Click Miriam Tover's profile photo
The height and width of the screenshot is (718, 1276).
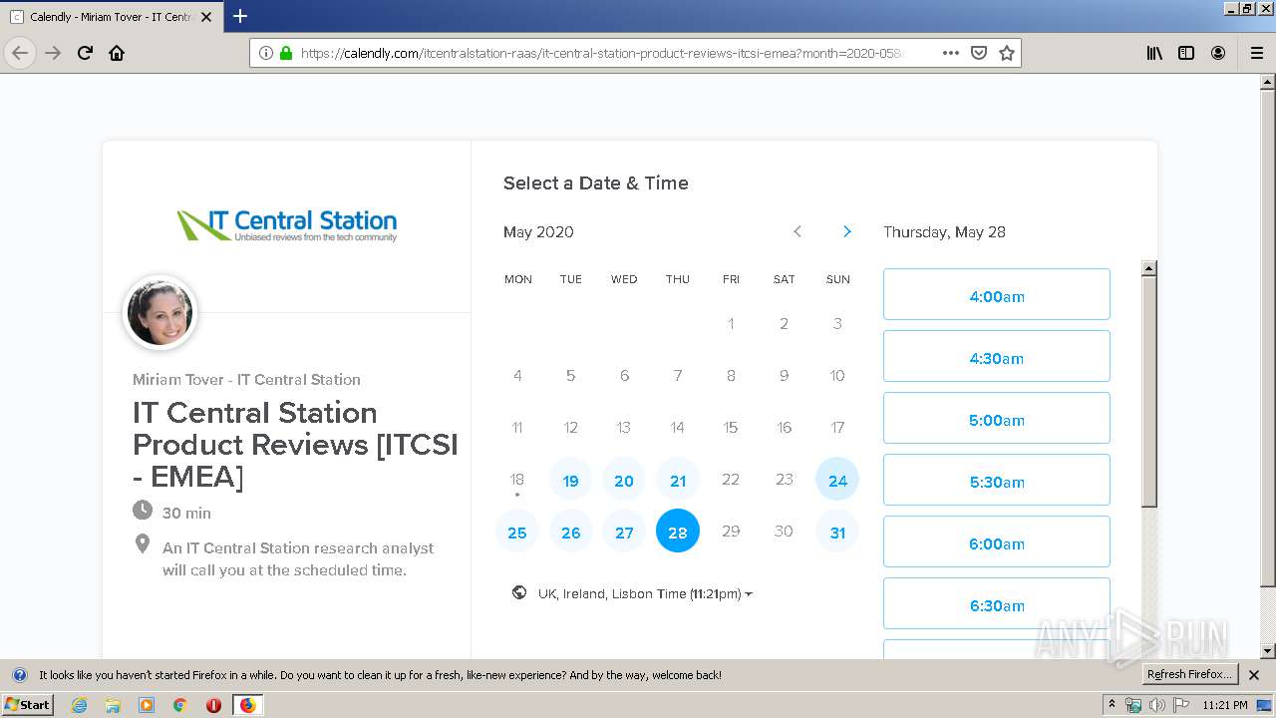click(159, 313)
